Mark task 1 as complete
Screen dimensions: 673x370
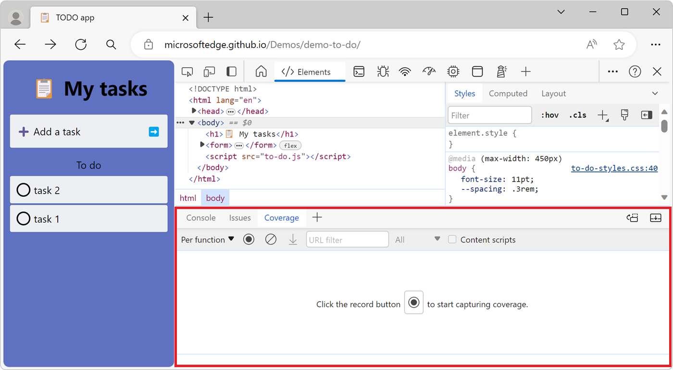point(24,219)
